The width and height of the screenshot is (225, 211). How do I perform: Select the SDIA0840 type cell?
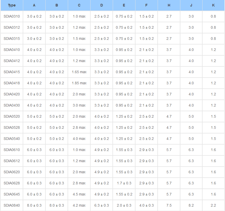[12, 205]
